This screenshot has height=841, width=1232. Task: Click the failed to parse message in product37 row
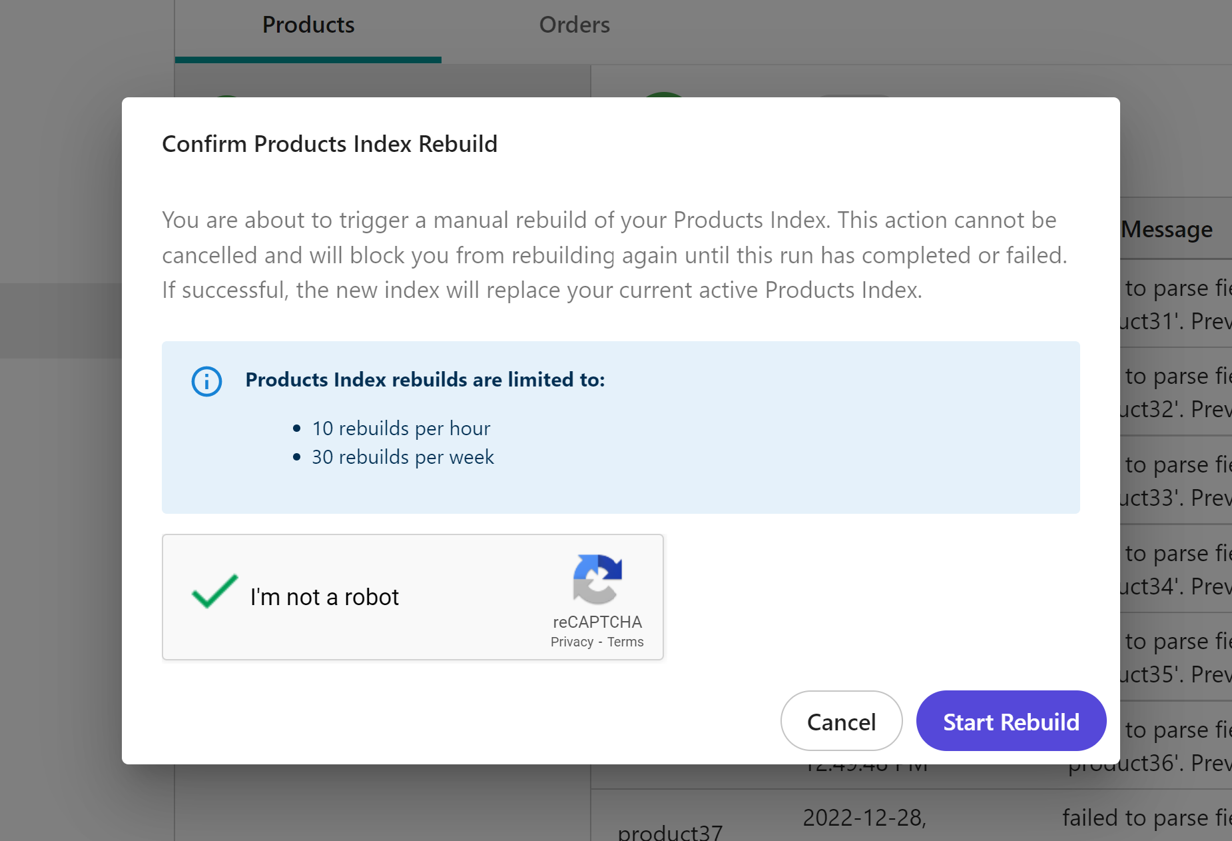[1147, 818]
